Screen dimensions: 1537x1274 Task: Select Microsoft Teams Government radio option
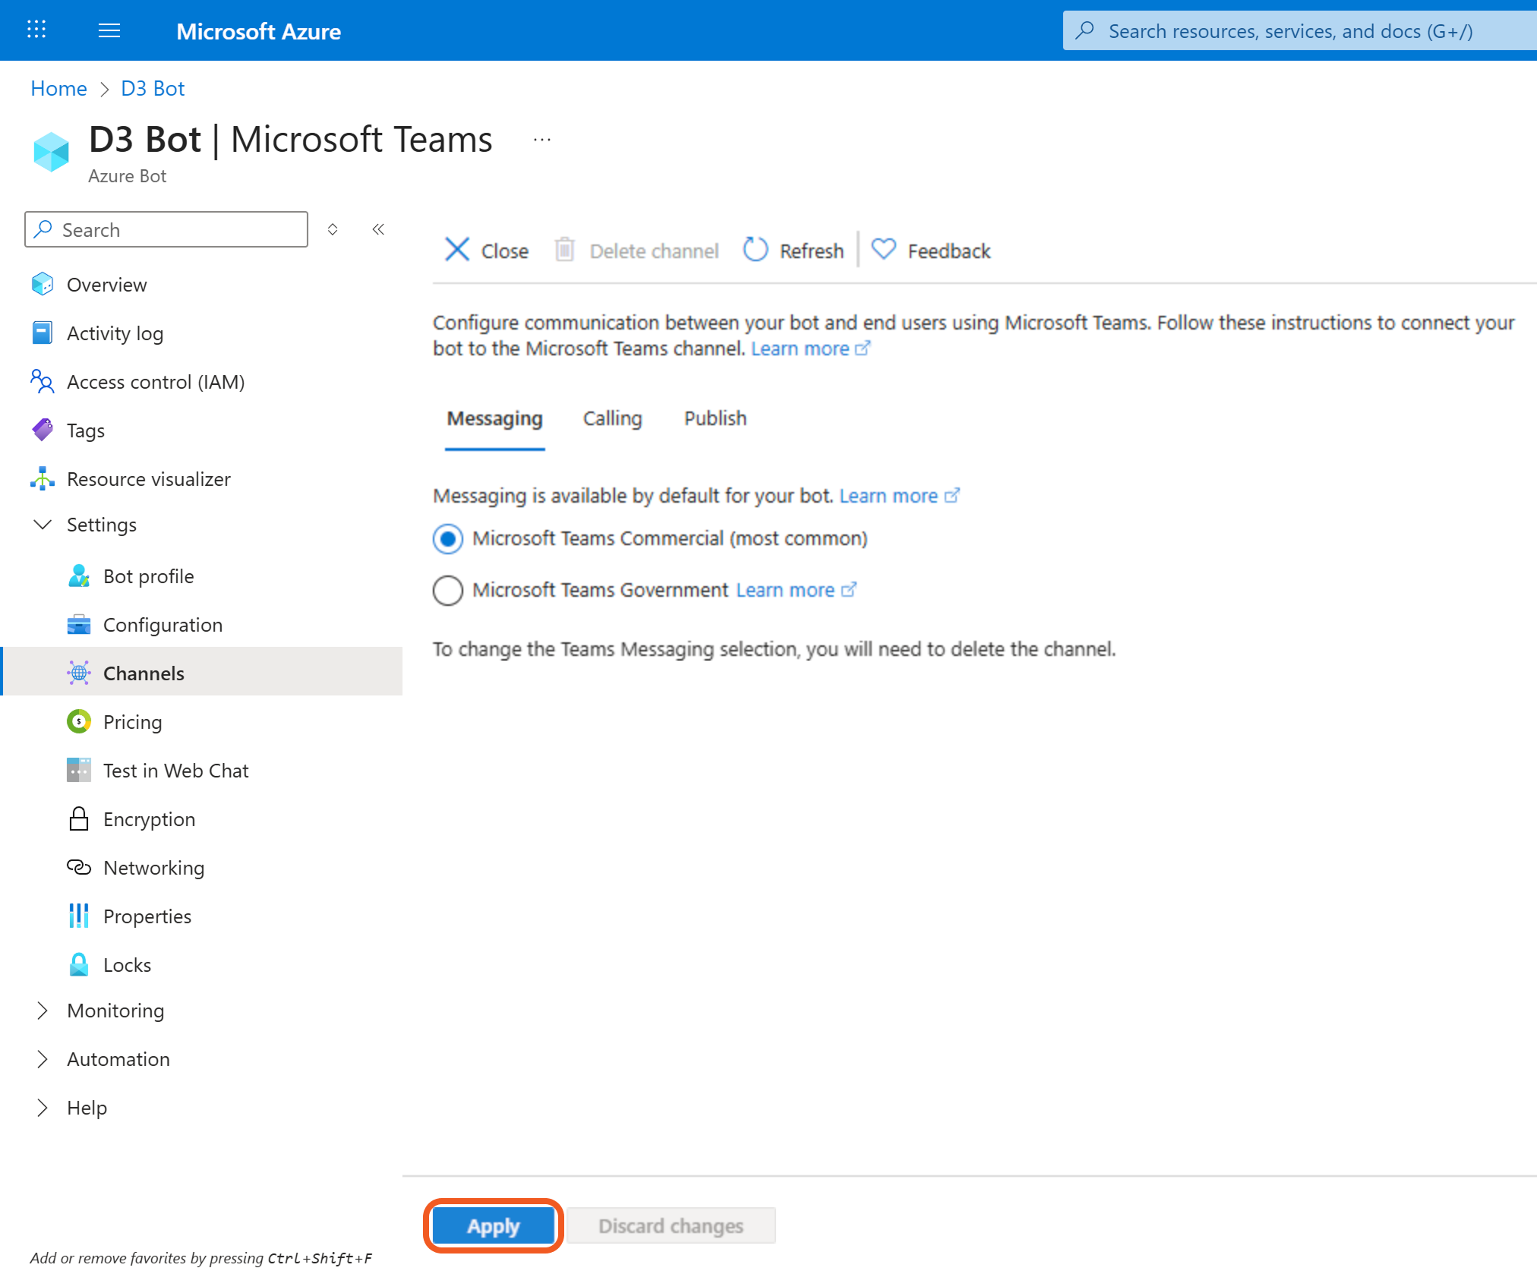pyautogui.click(x=448, y=591)
